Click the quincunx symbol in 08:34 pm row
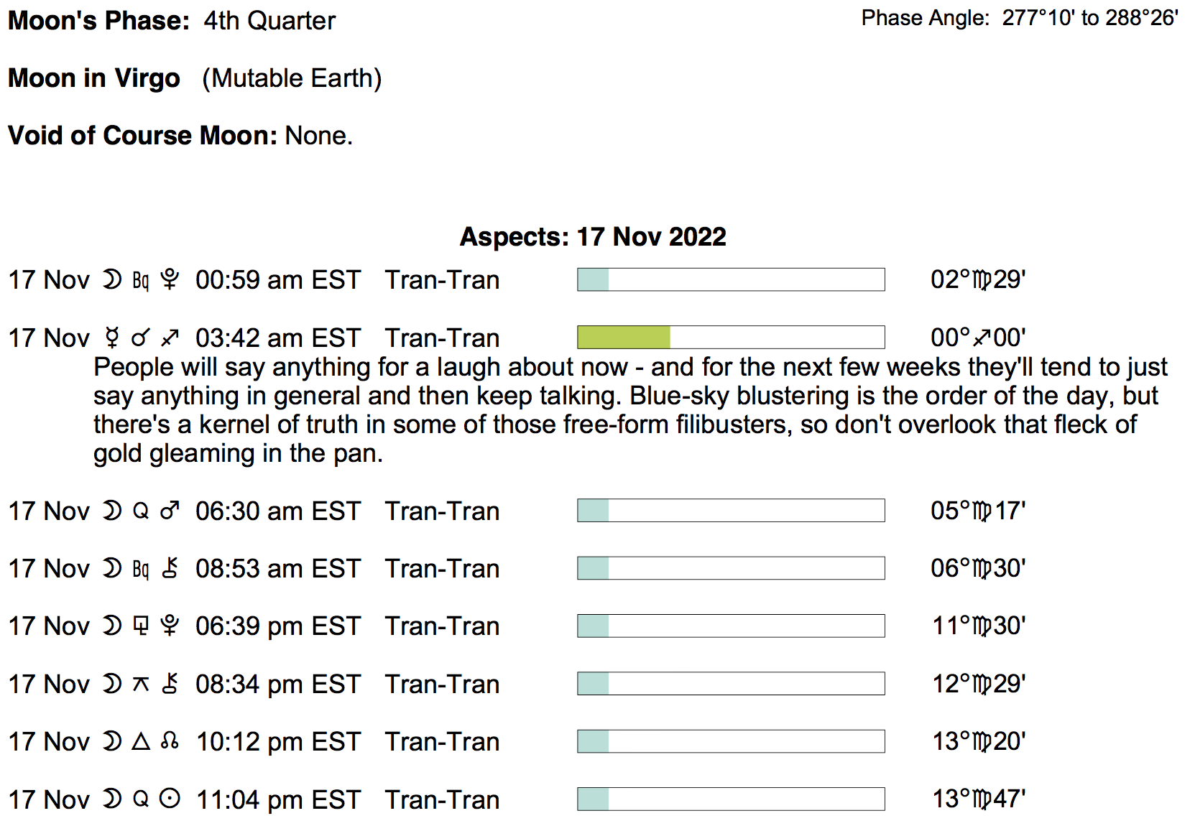This screenshot has width=1190, height=826. [x=141, y=684]
